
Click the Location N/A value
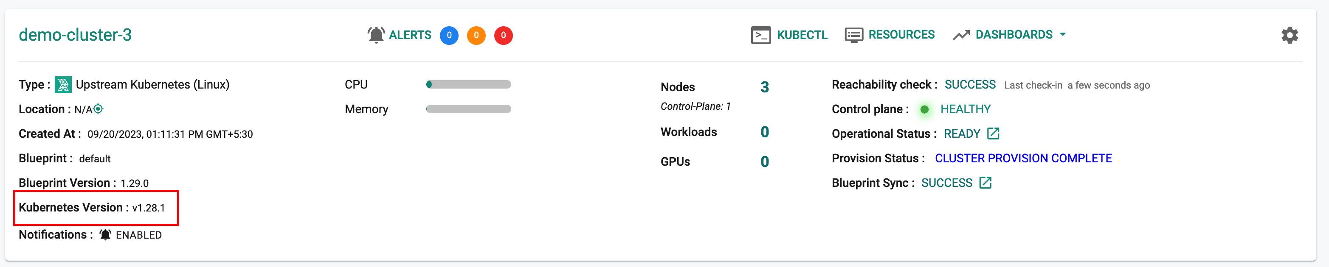[83, 110]
